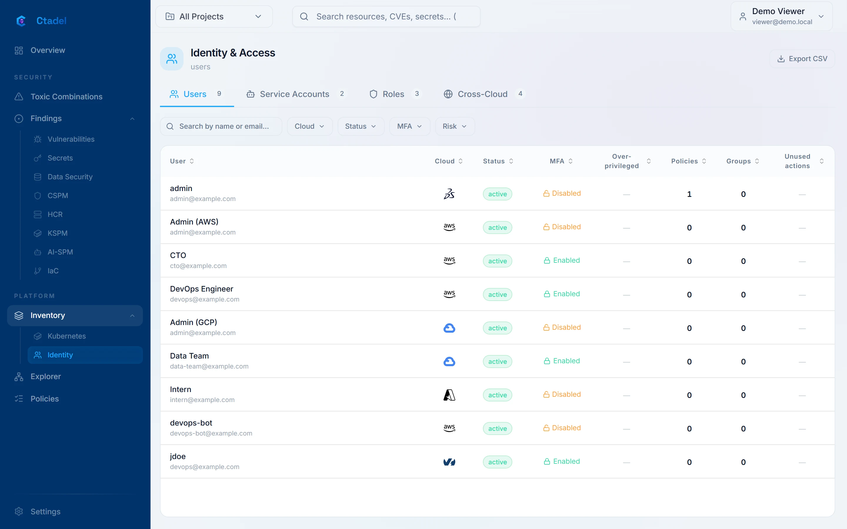This screenshot has width=847, height=529.
Task: Click the Policies checklist icon
Action: pyautogui.click(x=19, y=399)
